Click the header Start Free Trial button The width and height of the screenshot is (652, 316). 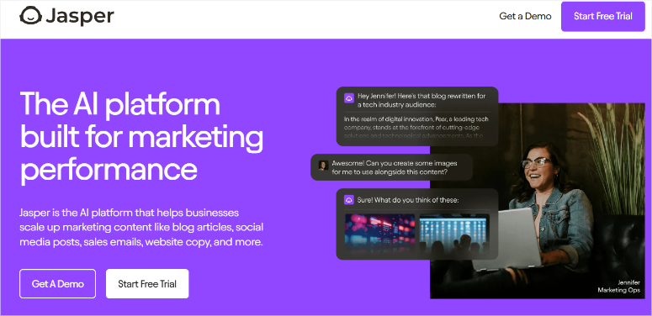click(x=603, y=16)
